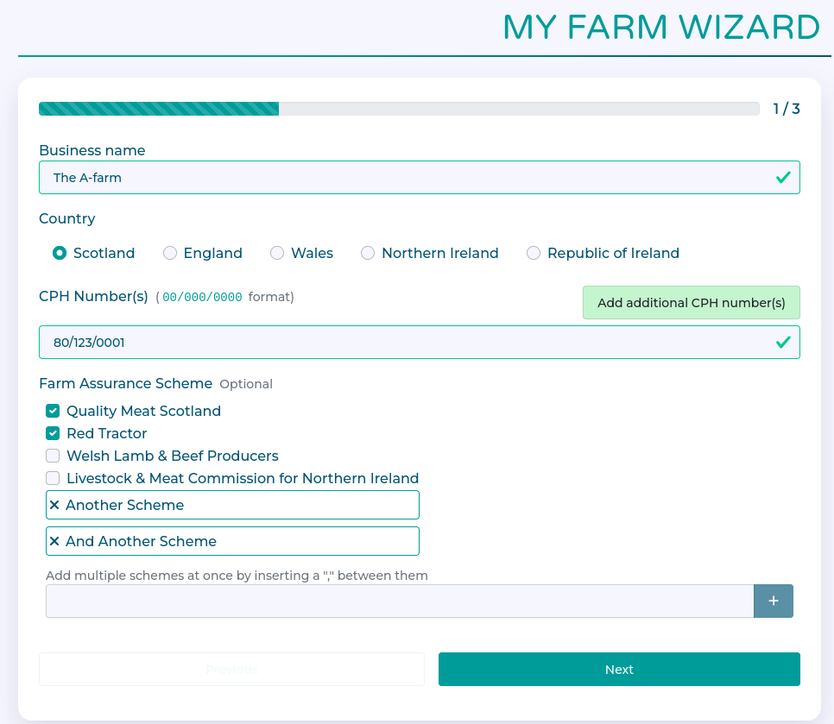Uncheck Quality Meat Scotland
Image resolution: width=834 pixels, height=724 pixels.
click(53, 411)
